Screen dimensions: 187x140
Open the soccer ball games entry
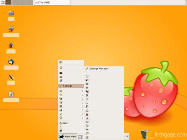(x=61, y=99)
